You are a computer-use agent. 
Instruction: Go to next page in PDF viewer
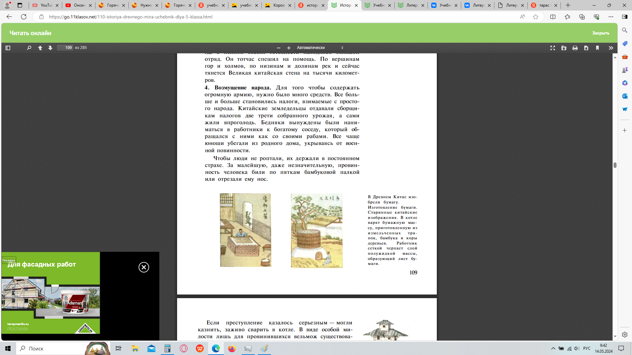(x=50, y=48)
